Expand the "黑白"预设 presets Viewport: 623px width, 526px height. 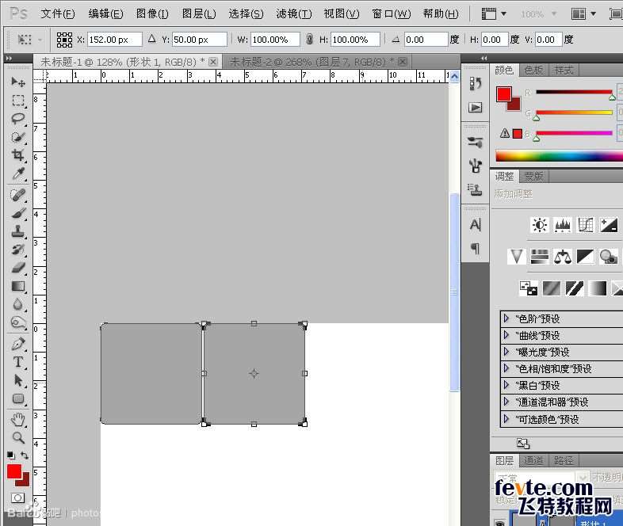pyautogui.click(x=506, y=385)
